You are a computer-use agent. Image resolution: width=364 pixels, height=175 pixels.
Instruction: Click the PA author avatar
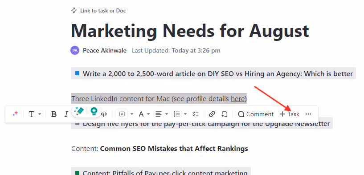[75, 50]
